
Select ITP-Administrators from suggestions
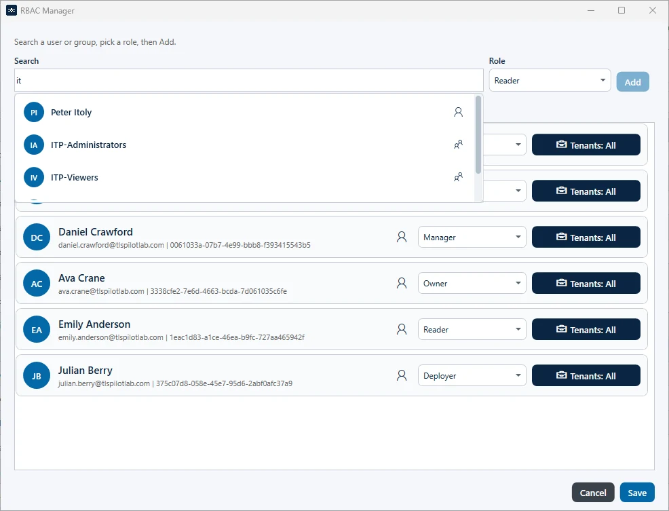click(244, 145)
